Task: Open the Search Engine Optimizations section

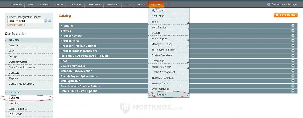Action: pos(178,76)
